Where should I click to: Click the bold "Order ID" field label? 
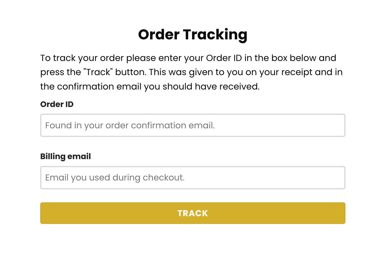(x=57, y=104)
